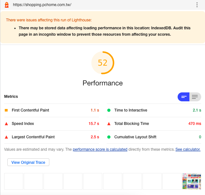
Task: Click the performance score gauge showing 52
Action: 102,63
